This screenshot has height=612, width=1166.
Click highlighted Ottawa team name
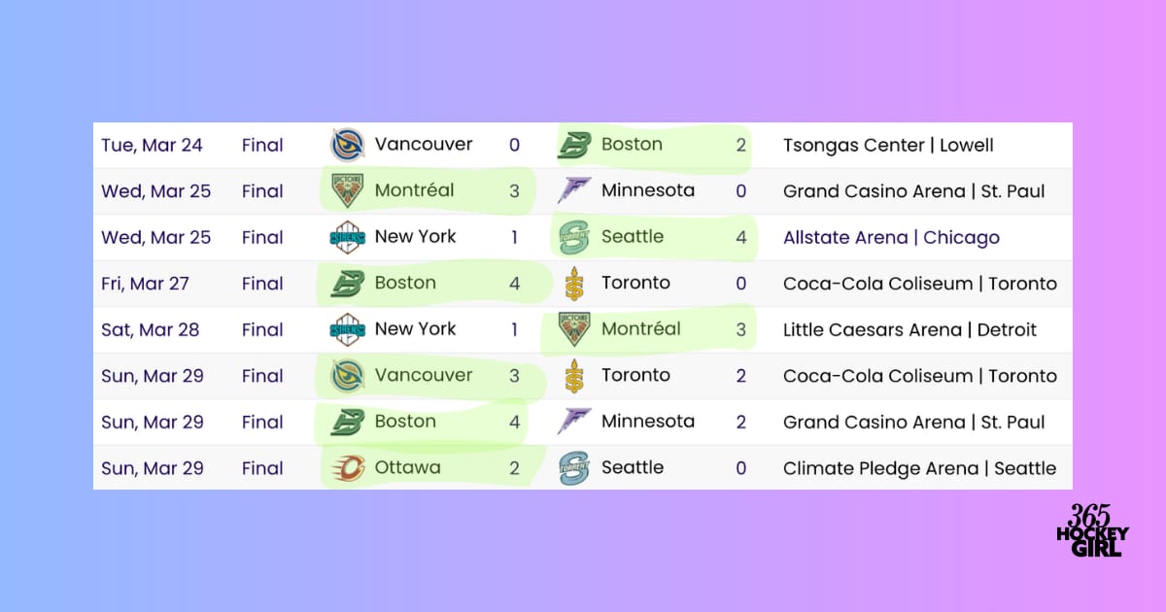click(x=407, y=468)
